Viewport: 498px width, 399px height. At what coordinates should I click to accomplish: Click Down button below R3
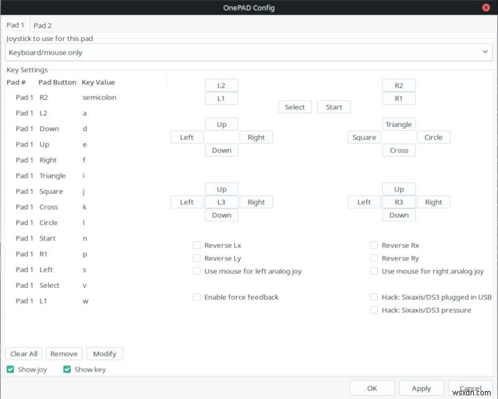coord(398,215)
